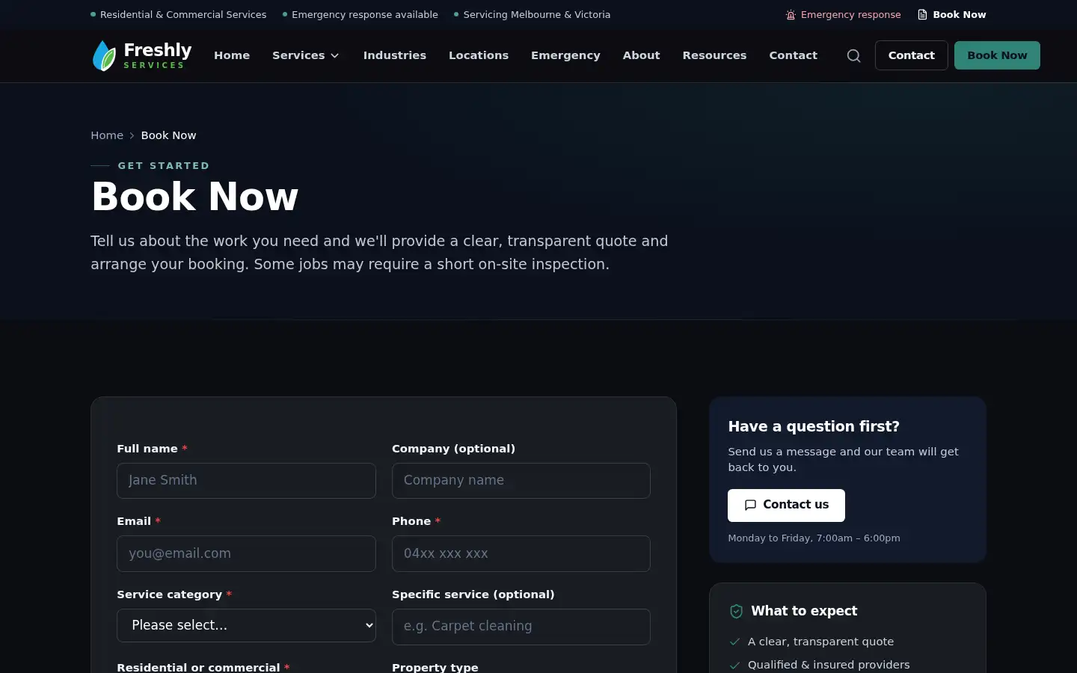
Task: Click checkmark next to clear, transparent quote
Action: tap(734, 642)
